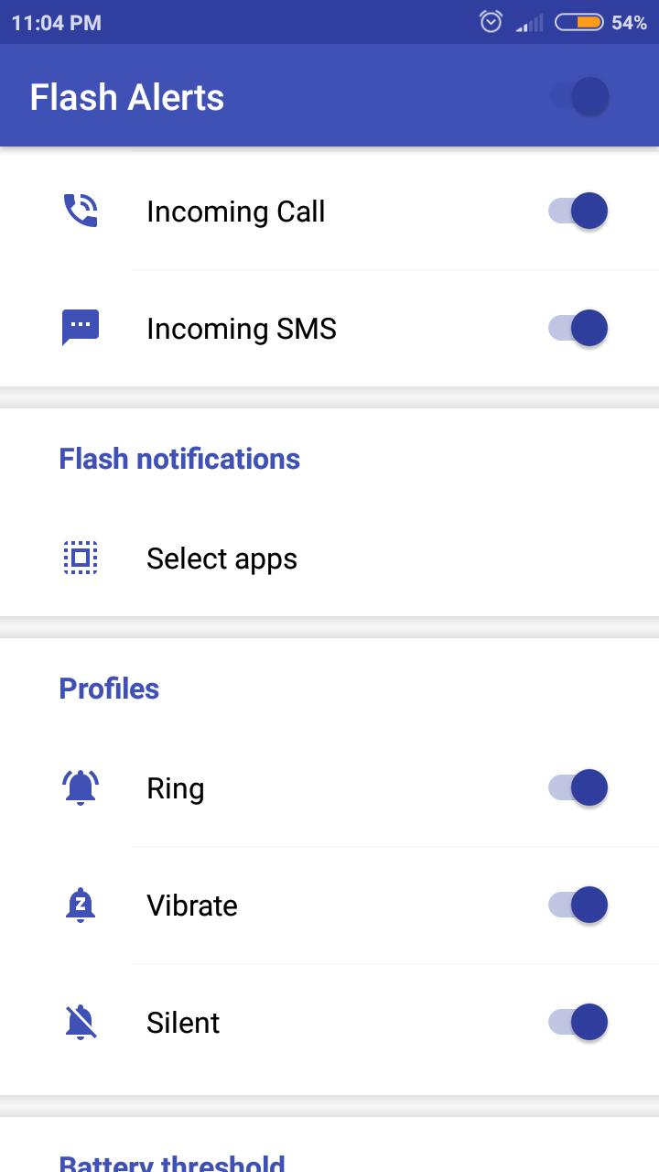The height and width of the screenshot is (1172, 659).
Task: Tap the Battery threshold section heading
Action: 172,1161
